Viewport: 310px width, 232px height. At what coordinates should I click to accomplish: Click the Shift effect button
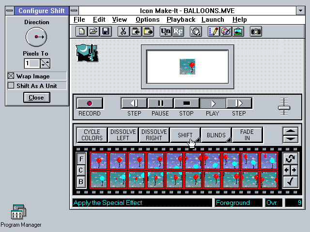point(185,135)
